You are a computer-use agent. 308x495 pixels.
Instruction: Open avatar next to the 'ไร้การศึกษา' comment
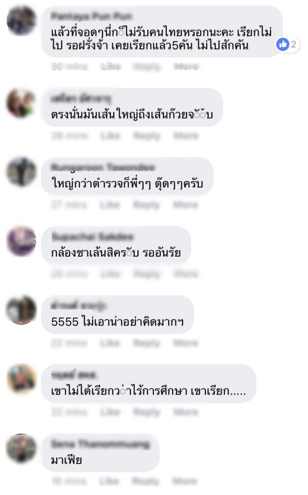coord(22,379)
